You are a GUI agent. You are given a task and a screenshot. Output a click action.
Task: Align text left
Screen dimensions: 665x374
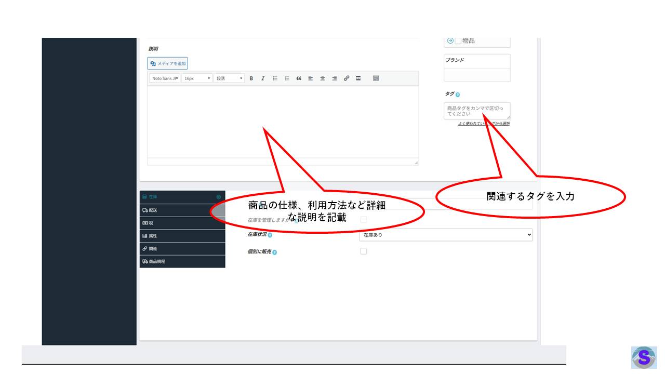point(311,78)
